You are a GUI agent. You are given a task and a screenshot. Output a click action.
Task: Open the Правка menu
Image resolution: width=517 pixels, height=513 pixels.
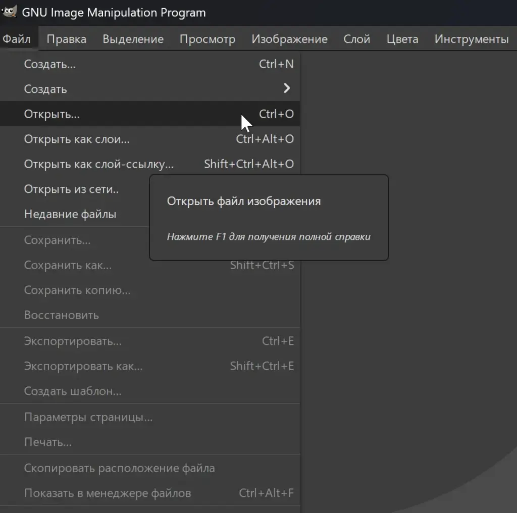66,39
